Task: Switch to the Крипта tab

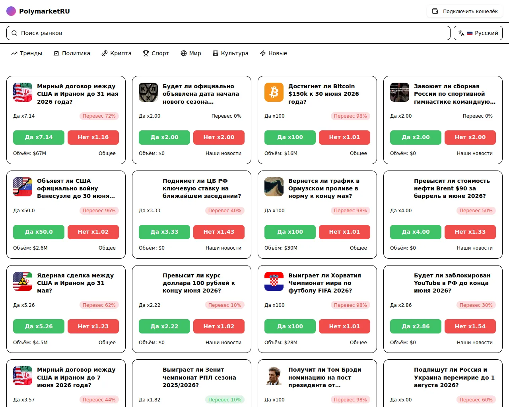Action: 117,53
